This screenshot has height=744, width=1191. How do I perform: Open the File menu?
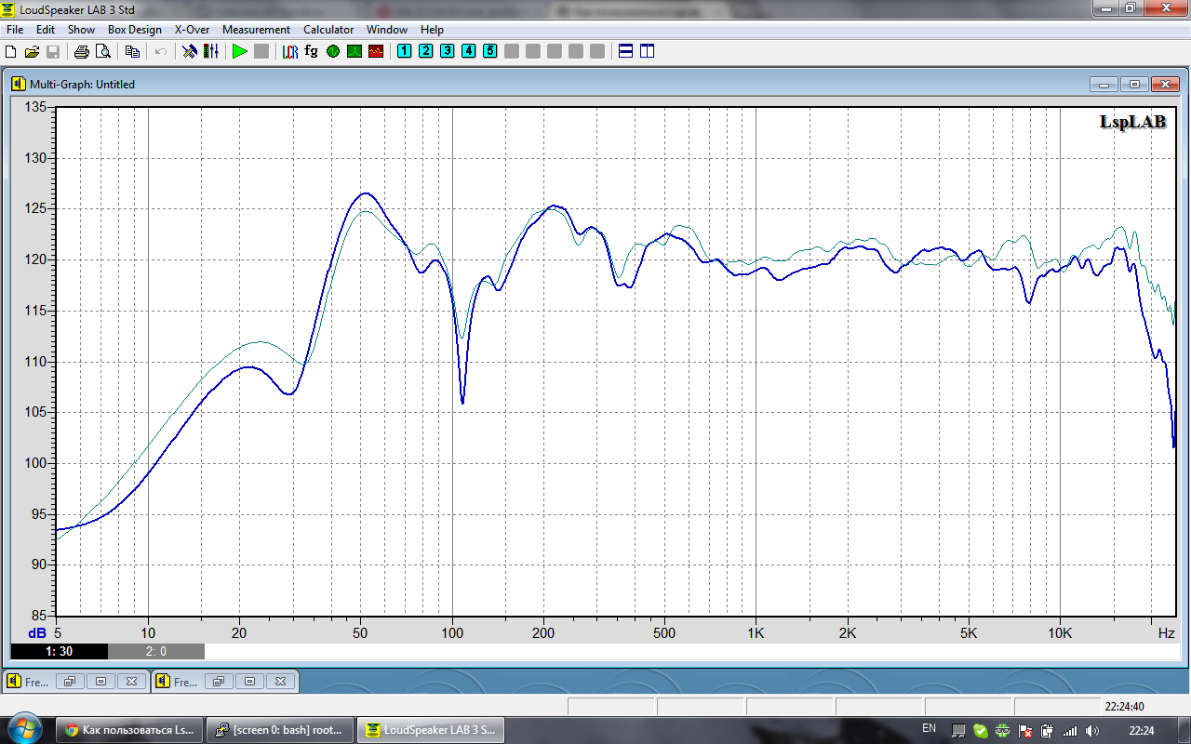click(15, 30)
